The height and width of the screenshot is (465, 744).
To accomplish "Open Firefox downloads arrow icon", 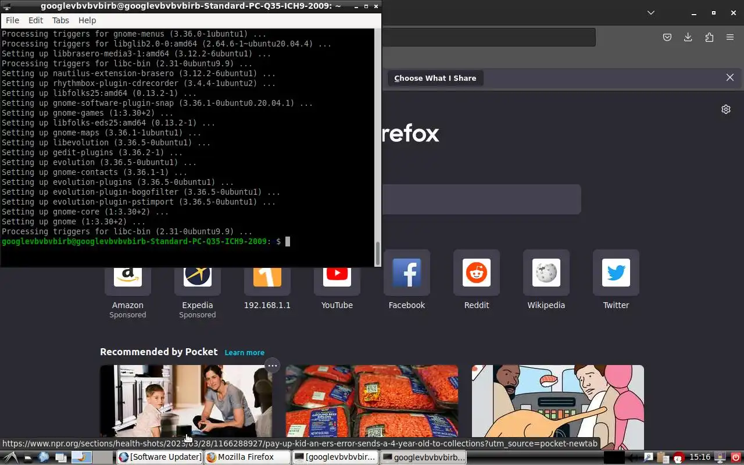I will (x=688, y=37).
